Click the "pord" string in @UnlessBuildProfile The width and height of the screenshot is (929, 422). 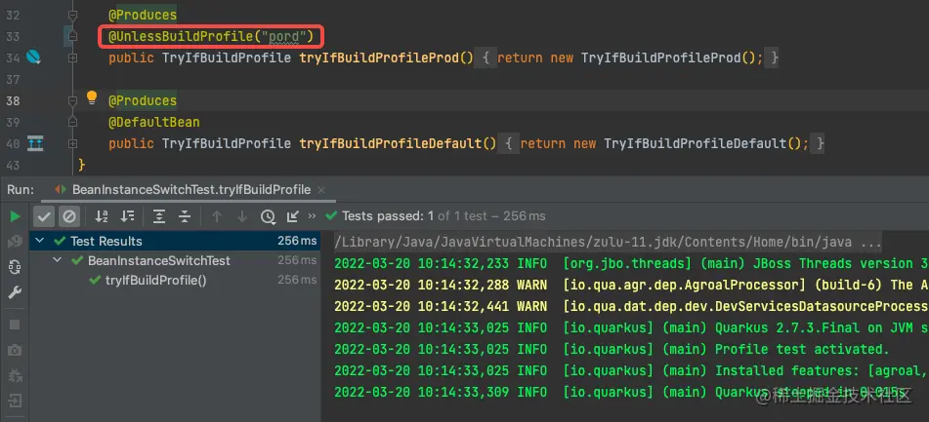click(283, 37)
